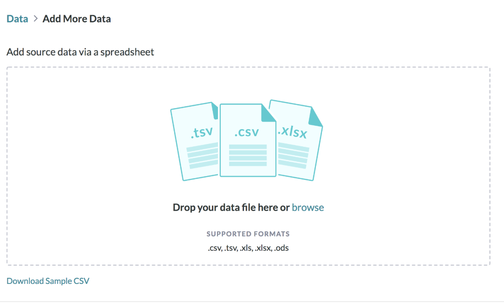Screen dimensions: 504x303
Task: Click the supported file extensions list
Action: (248, 248)
